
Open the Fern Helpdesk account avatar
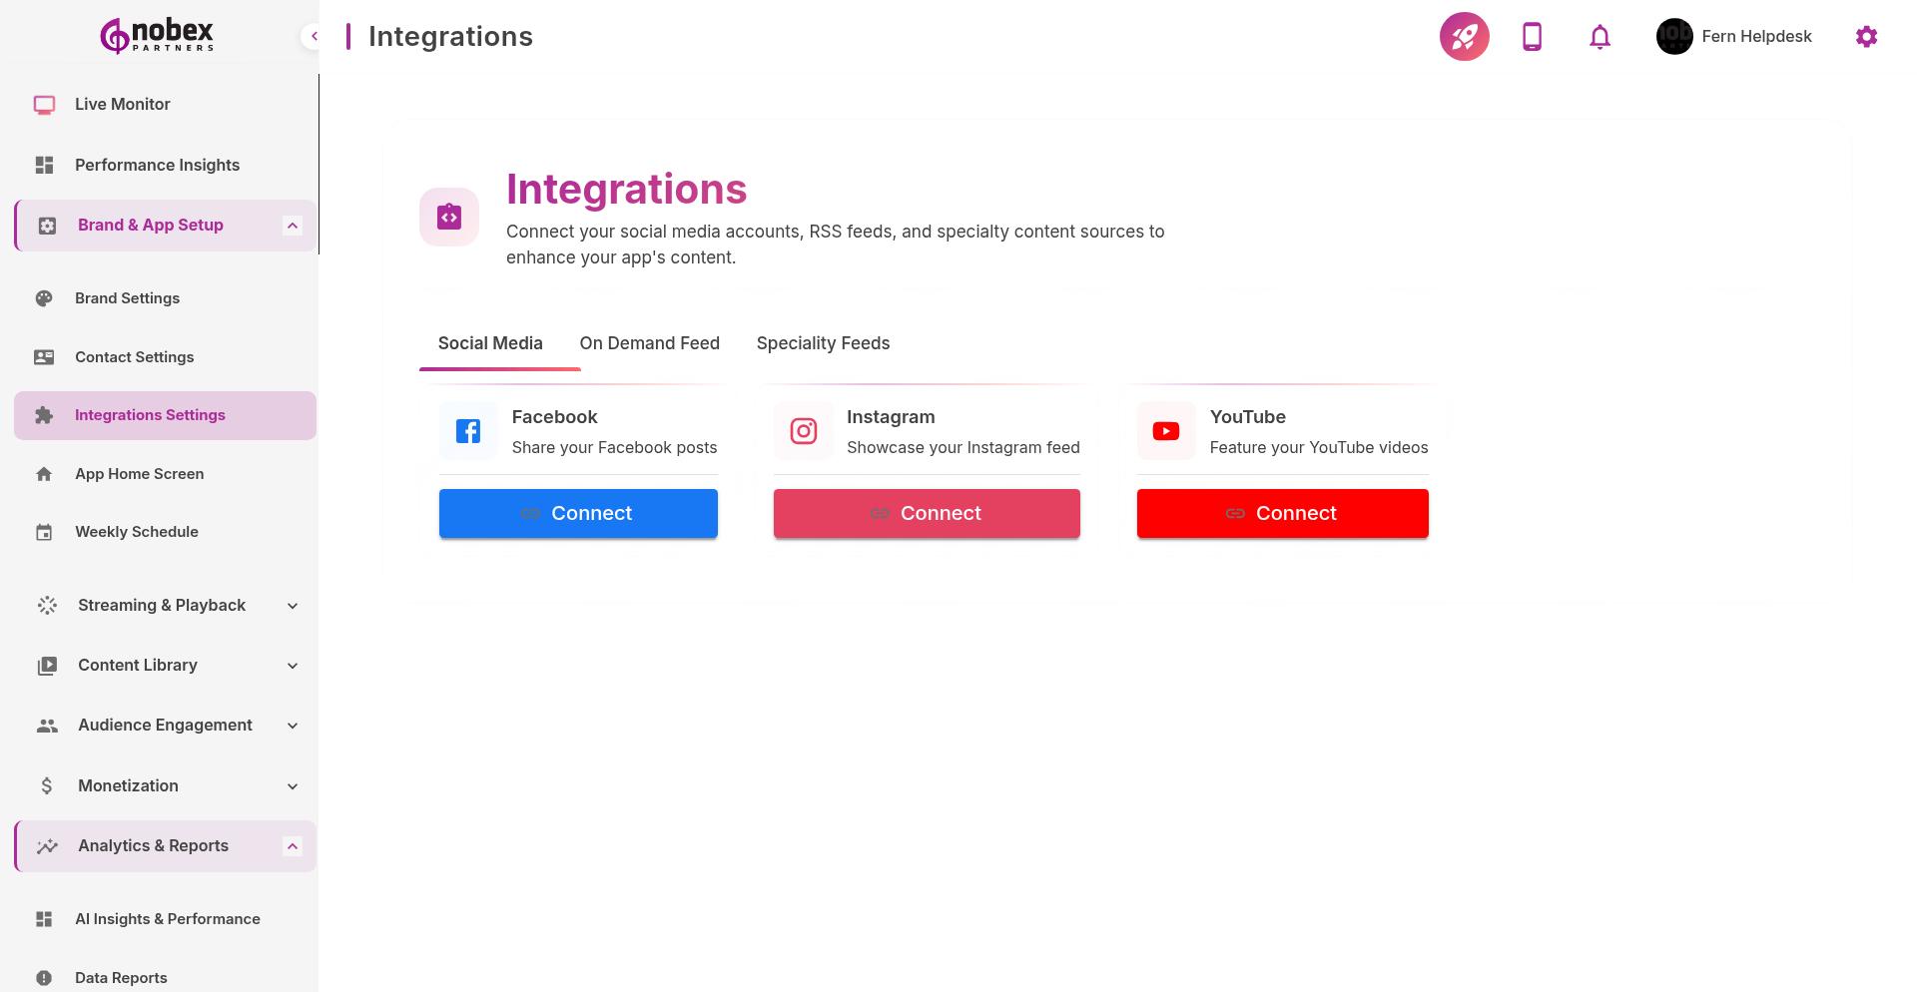click(1673, 36)
